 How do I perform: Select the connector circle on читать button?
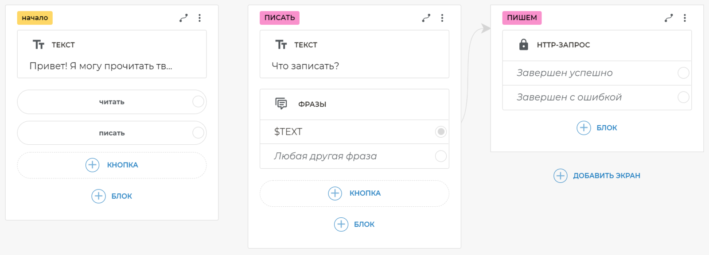click(x=198, y=102)
